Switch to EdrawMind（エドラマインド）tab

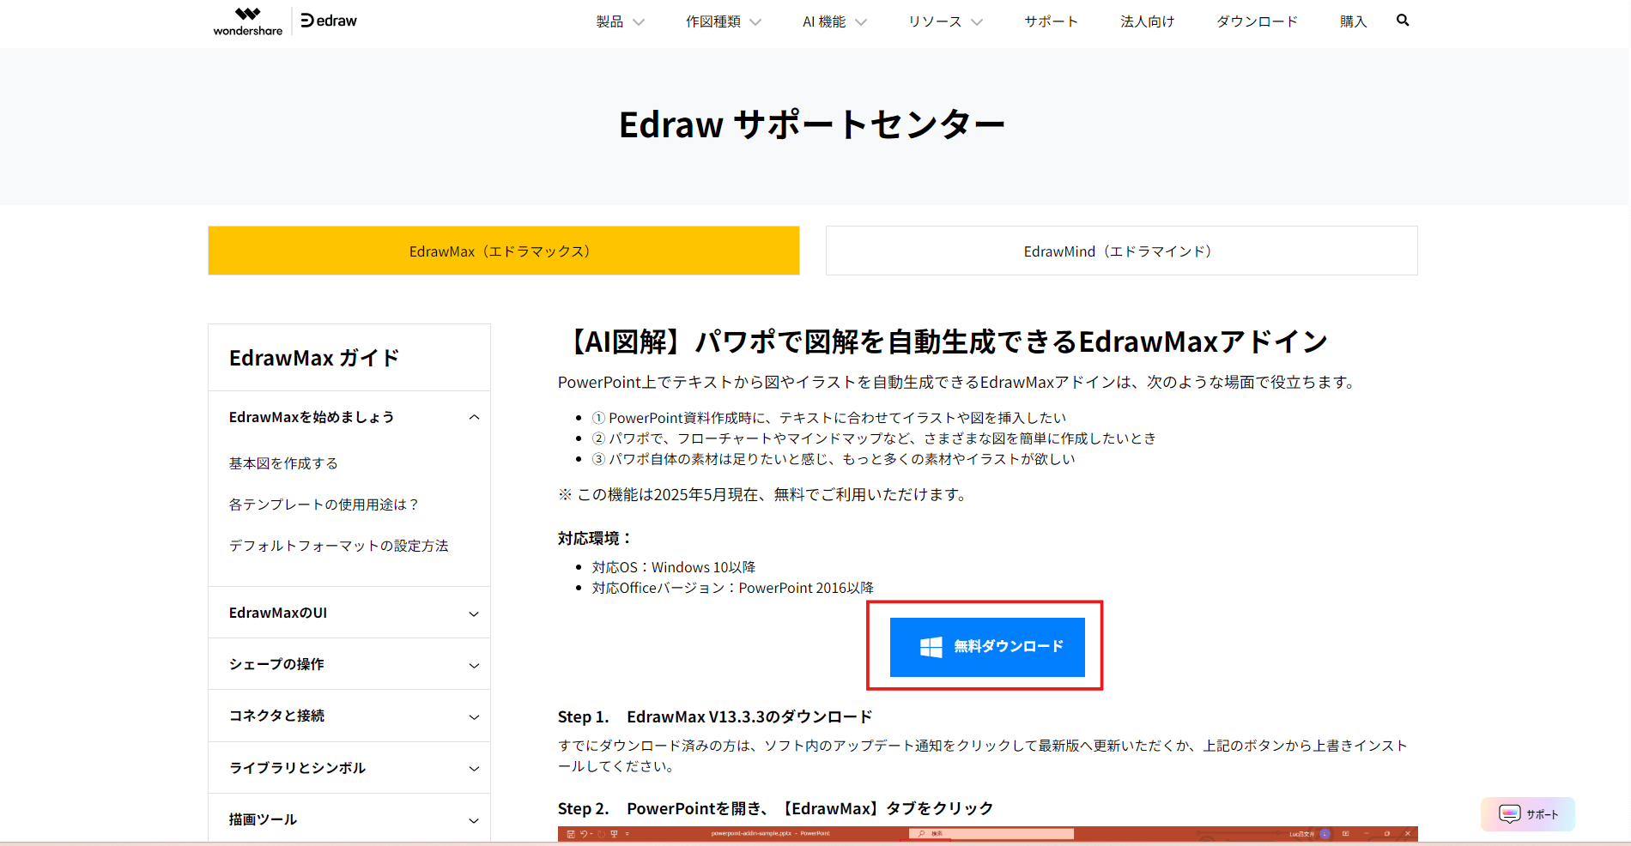pyautogui.click(x=1122, y=251)
